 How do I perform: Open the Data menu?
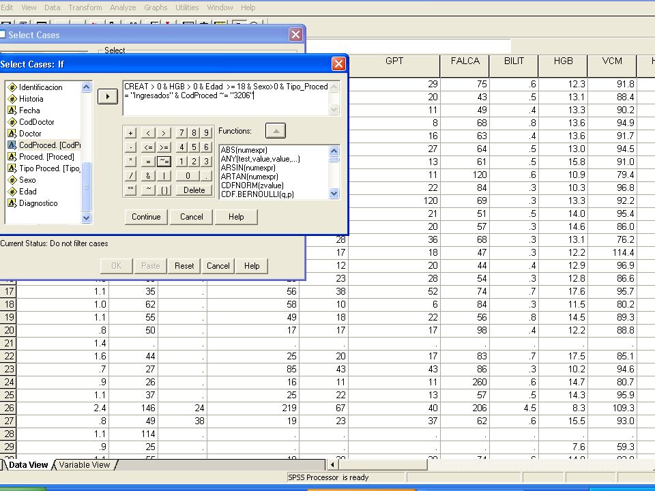(x=53, y=8)
